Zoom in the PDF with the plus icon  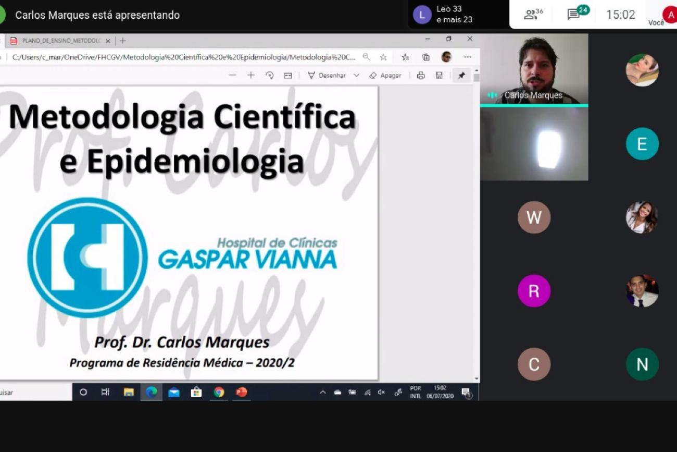pos(250,76)
